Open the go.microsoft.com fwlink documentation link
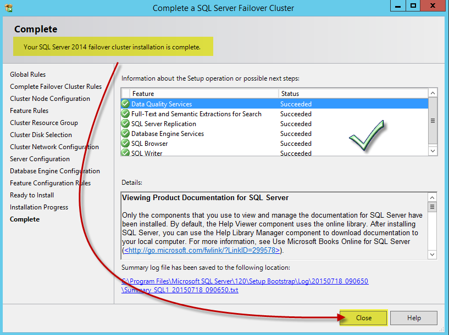449x335 pixels. tap(202, 251)
